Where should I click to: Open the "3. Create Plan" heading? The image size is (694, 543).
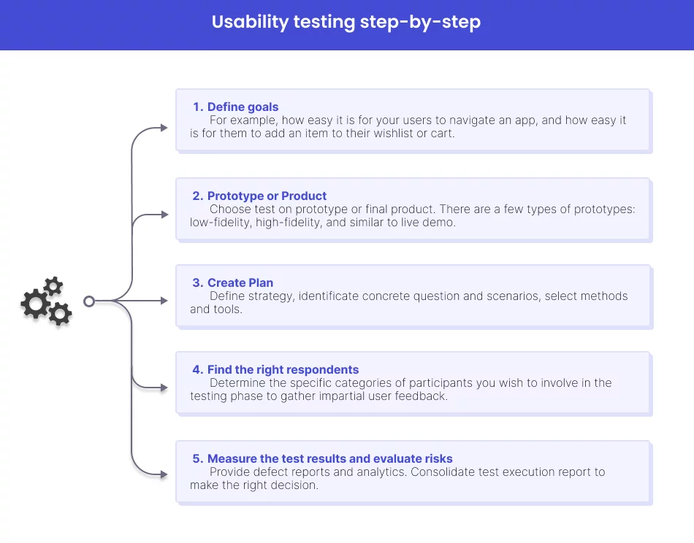pyautogui.click(x=233, y=282)
